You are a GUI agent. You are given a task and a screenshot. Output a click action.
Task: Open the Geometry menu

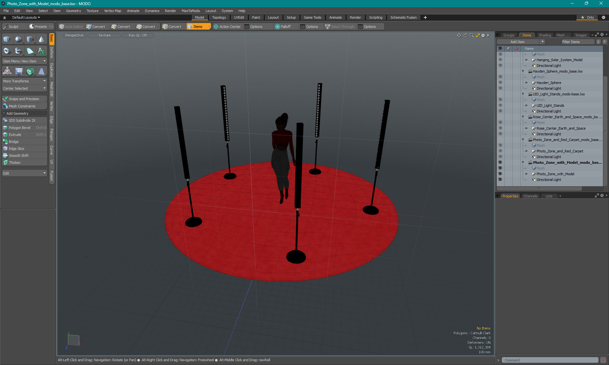coord(73,11)
